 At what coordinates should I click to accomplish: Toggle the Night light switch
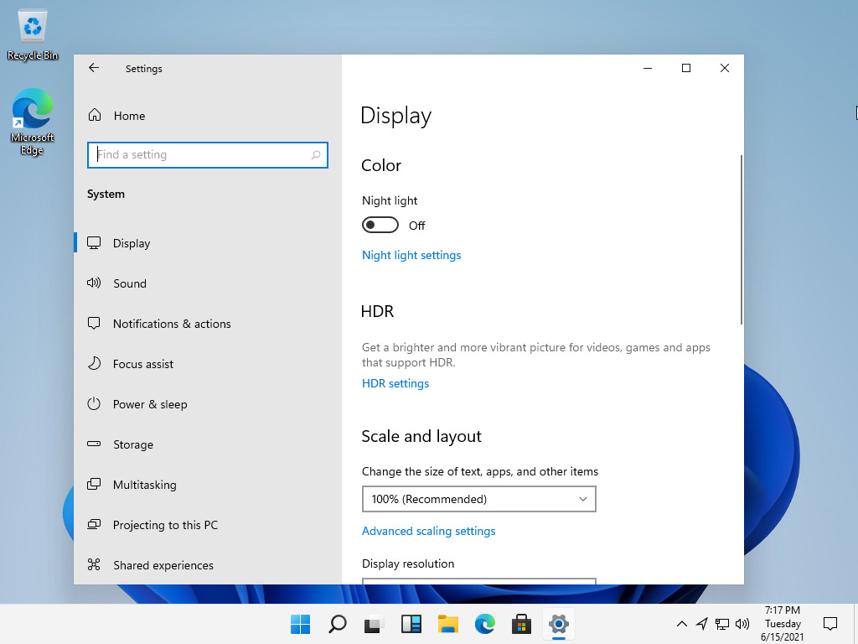point(380,226)
